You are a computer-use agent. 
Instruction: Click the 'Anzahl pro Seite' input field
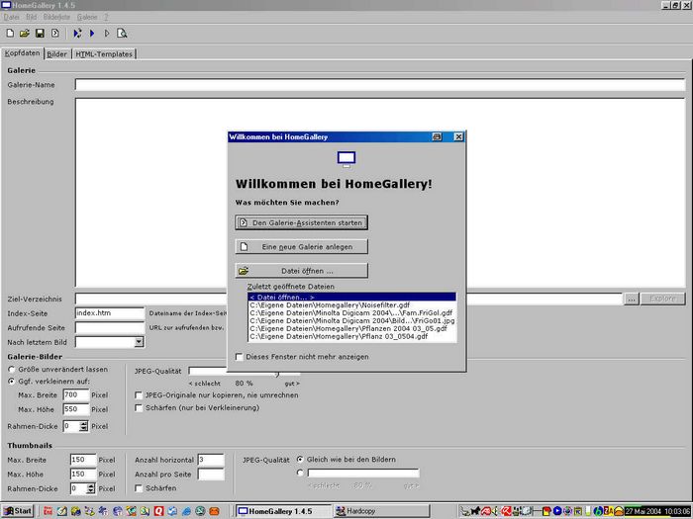click(211, 475)
